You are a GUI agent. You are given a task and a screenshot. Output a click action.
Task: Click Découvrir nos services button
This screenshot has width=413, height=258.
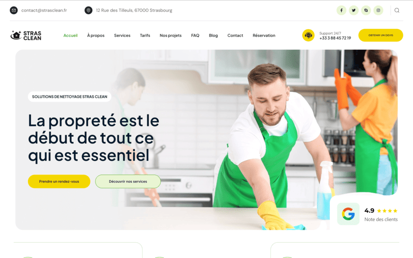[x=128, y=181]
